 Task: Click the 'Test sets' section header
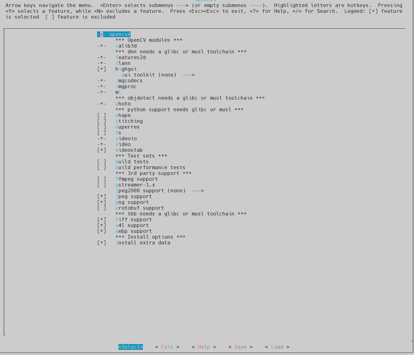pos(141,156)
